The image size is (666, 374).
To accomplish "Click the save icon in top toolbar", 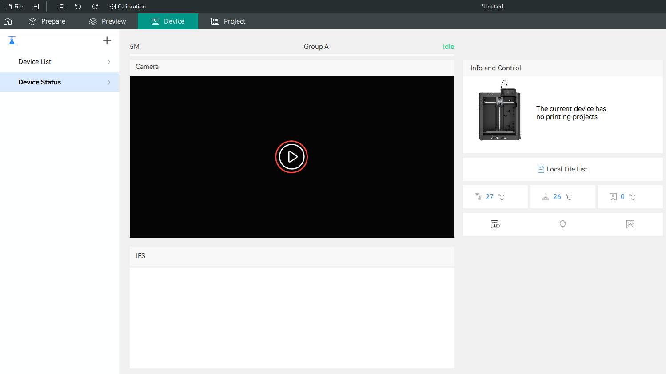I will pyautogui.click(x=61, y=7).
